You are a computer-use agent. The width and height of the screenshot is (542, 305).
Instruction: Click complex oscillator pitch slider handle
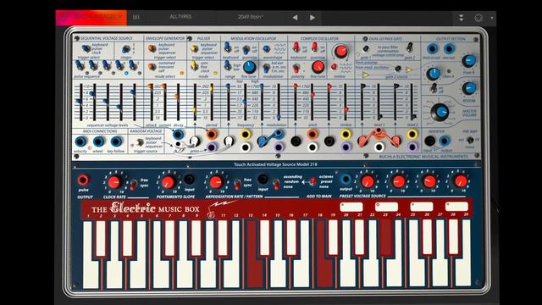312,94
